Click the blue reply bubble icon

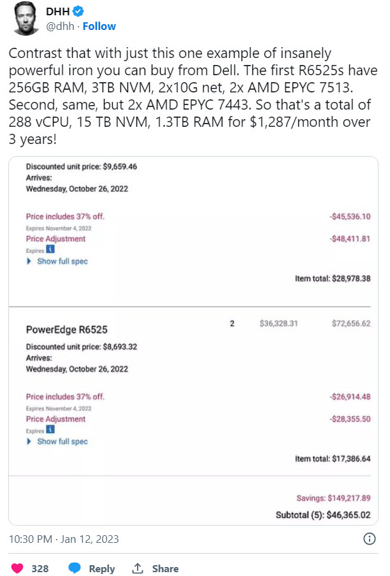(75, 568)
